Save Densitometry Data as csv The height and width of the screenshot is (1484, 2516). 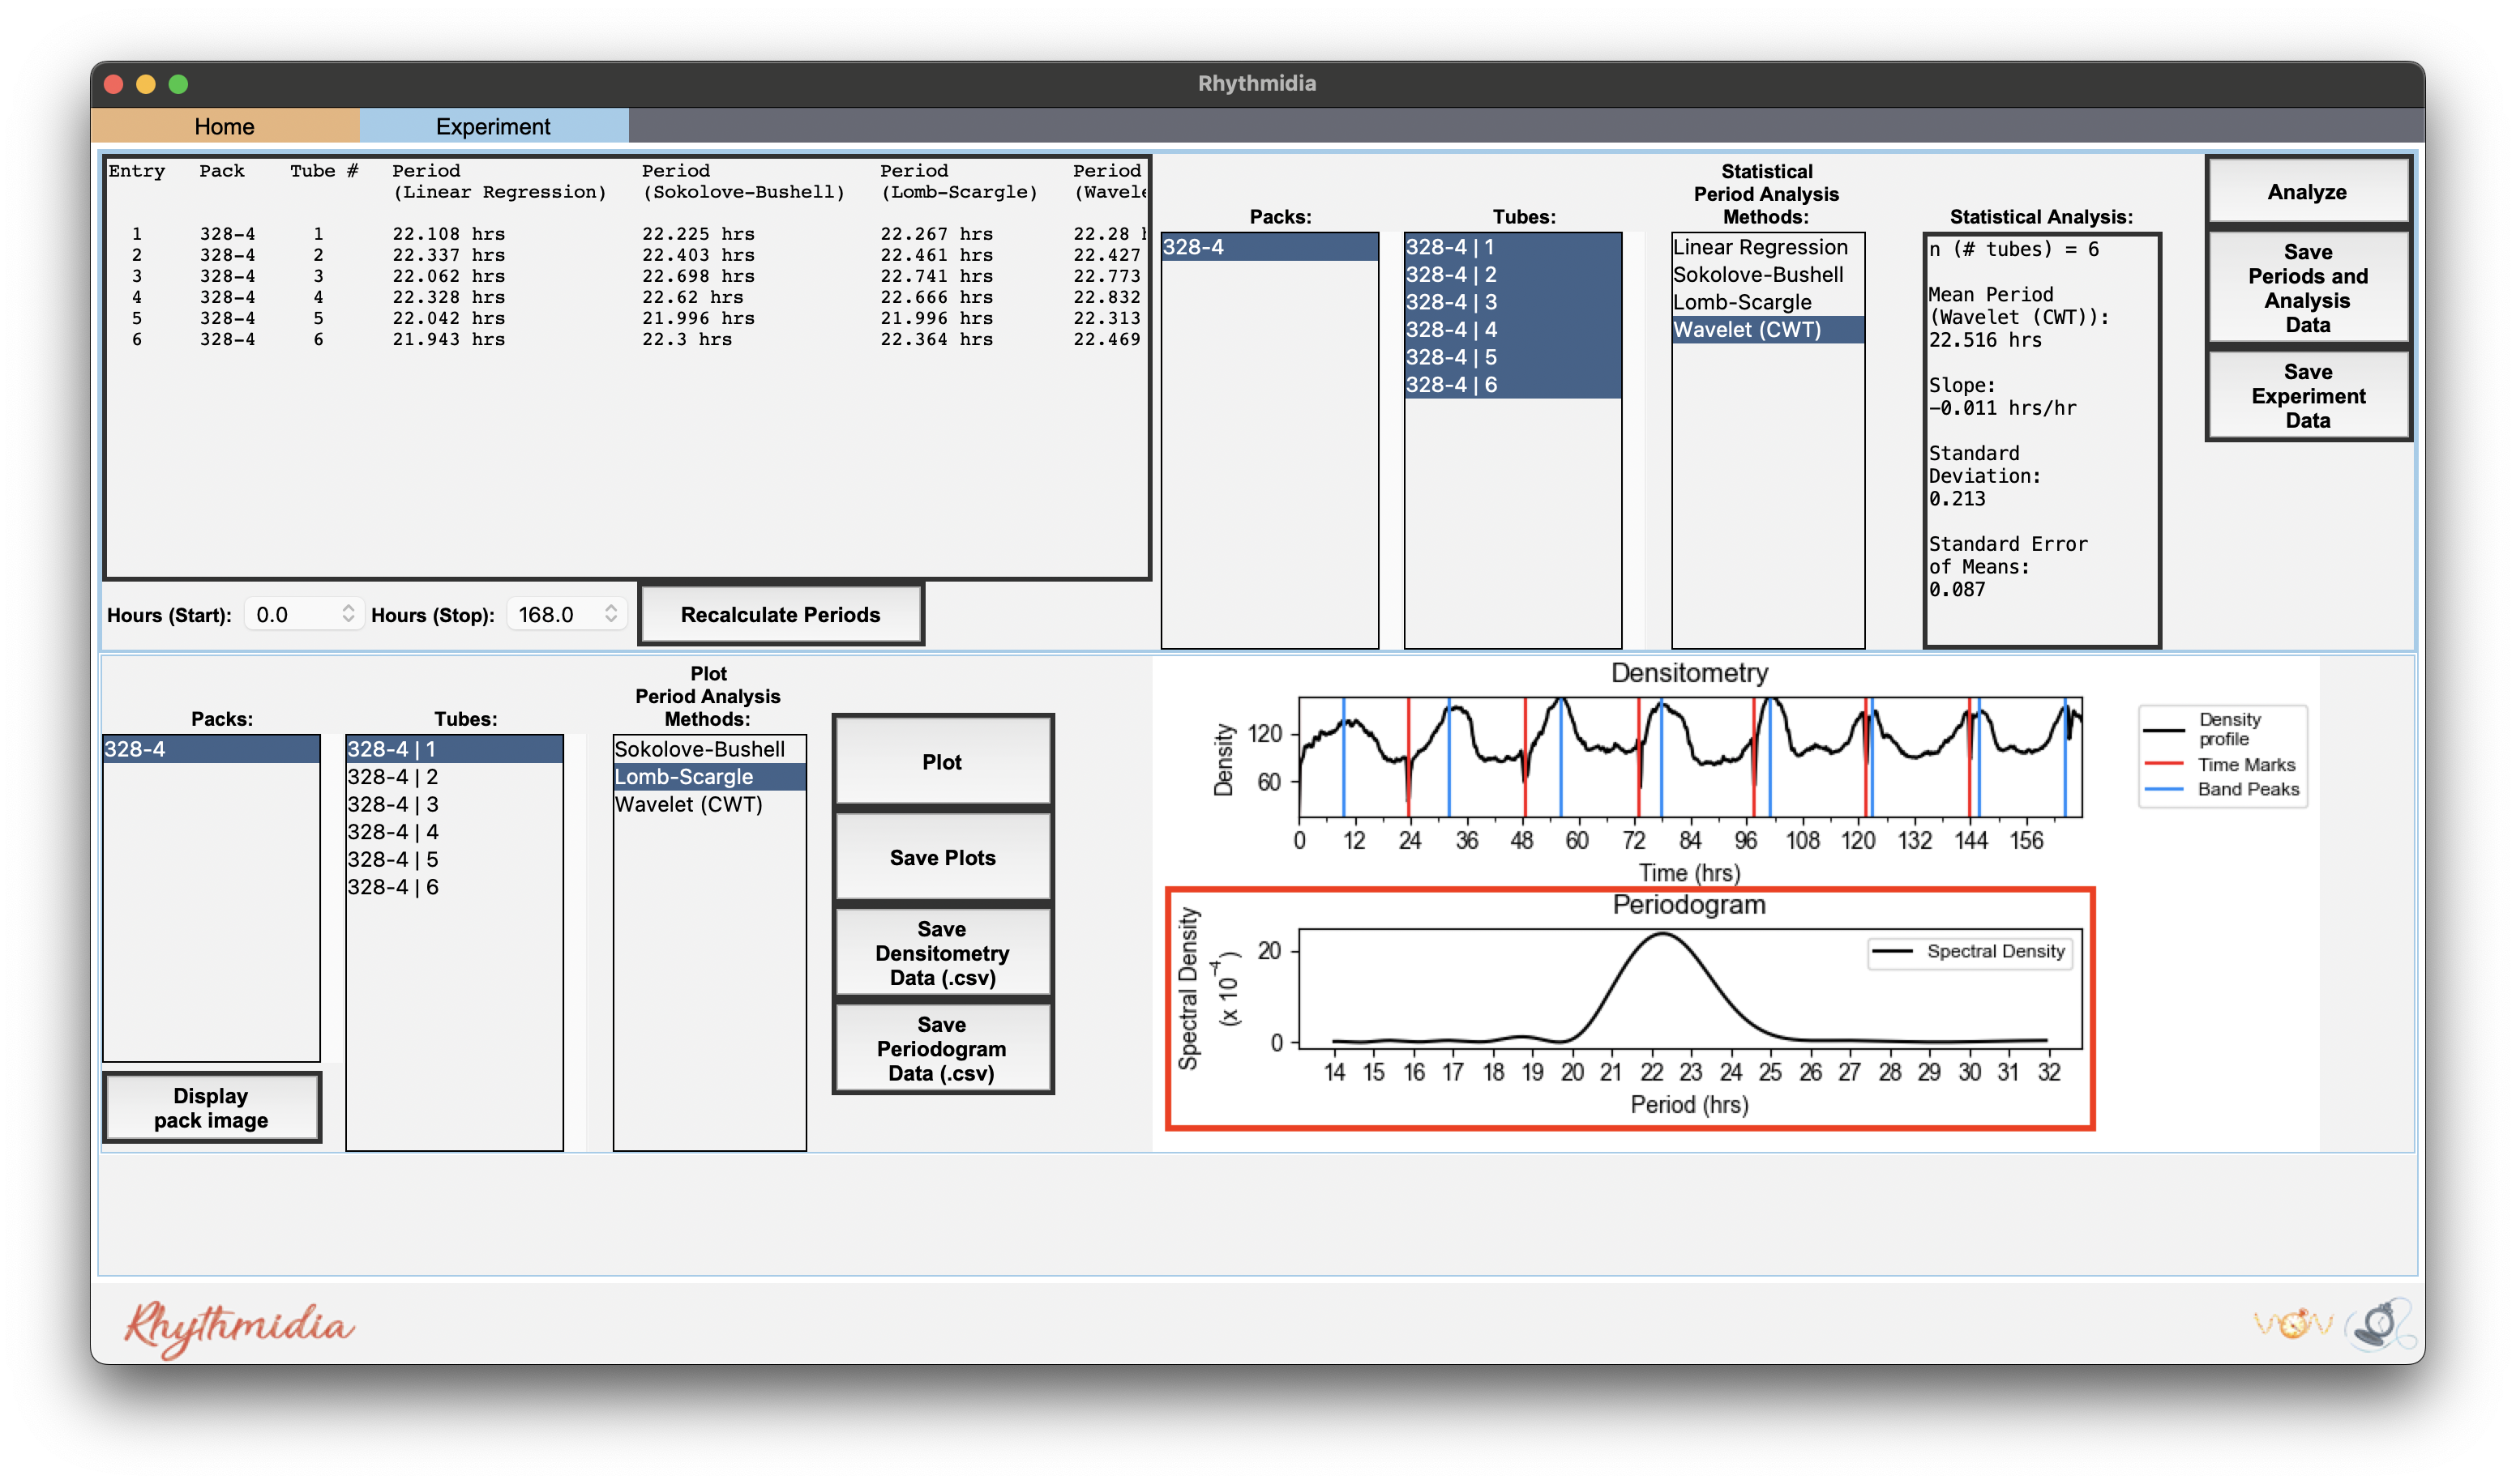coord(941,952)
